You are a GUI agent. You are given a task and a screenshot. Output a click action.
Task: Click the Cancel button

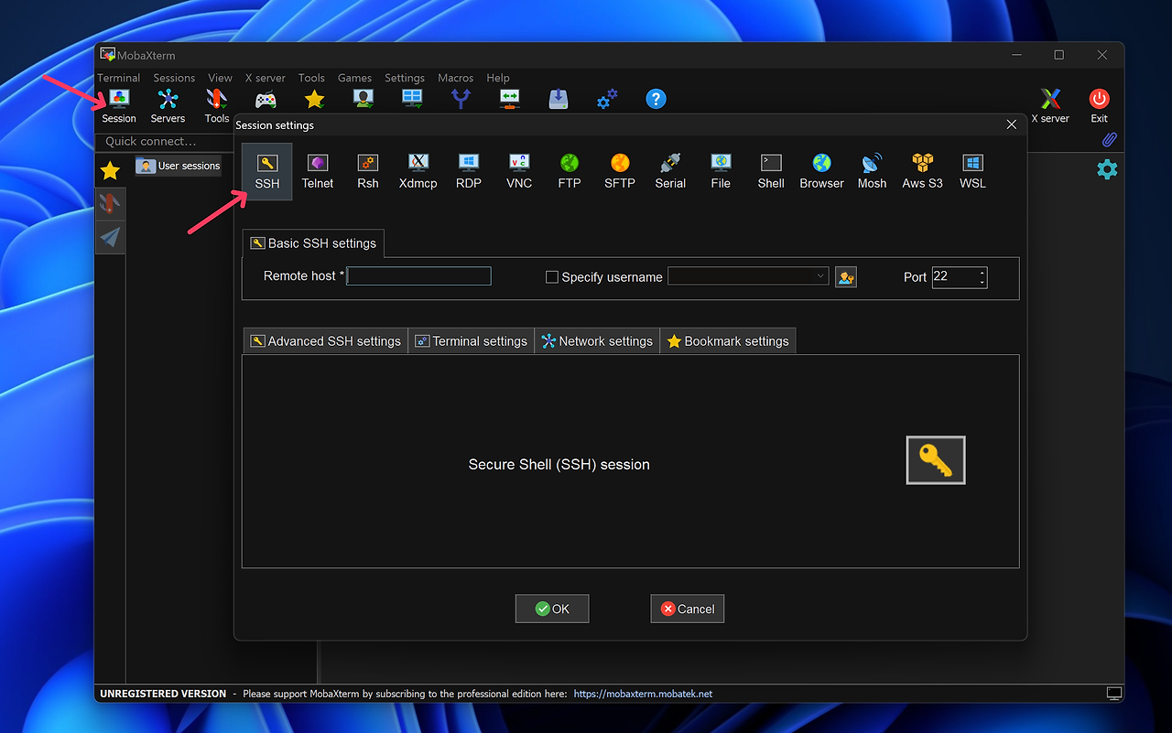[x=688, y=609]
